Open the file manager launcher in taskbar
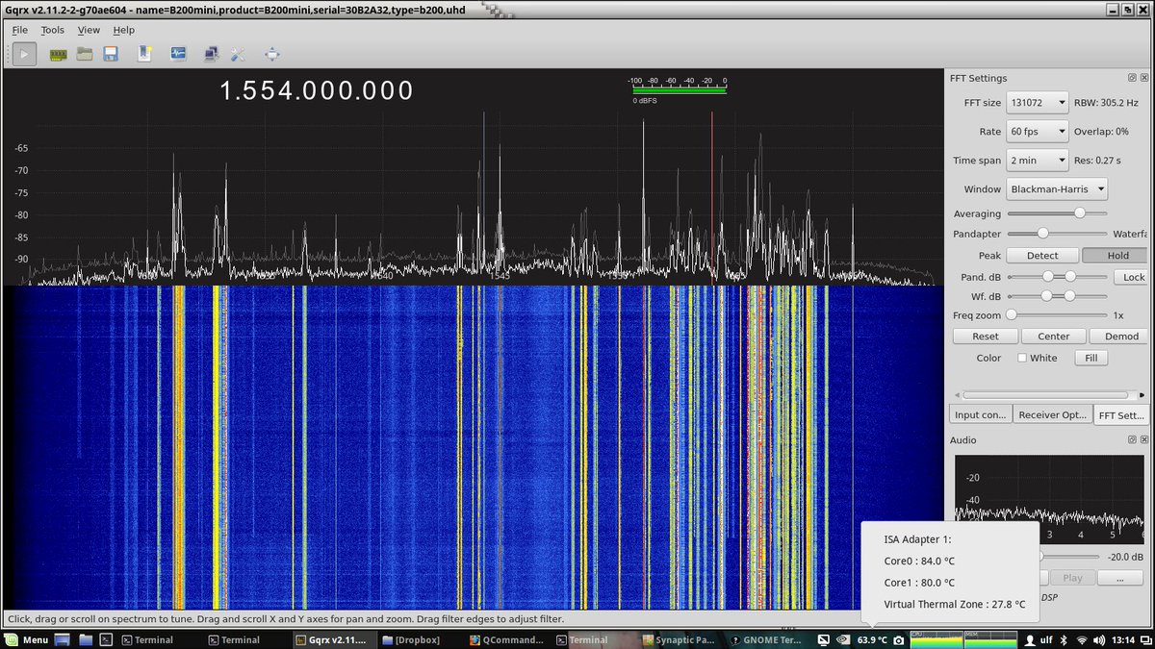The image size is (1155, 649). pyautogui.click(x=86, y=639)
